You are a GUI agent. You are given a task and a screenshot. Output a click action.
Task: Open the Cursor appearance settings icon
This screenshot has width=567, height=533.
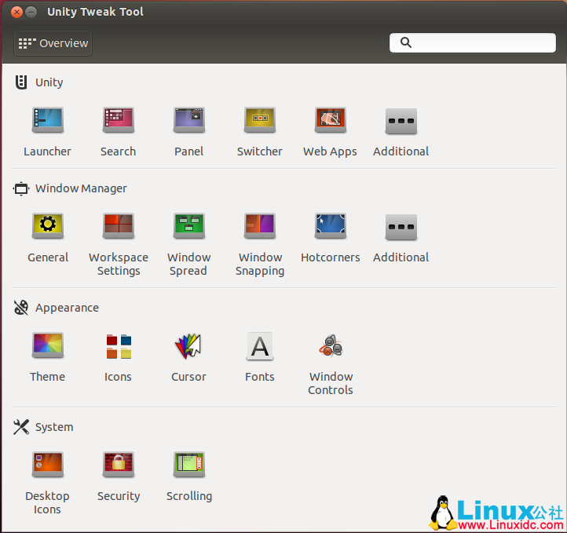click(188, 346)
